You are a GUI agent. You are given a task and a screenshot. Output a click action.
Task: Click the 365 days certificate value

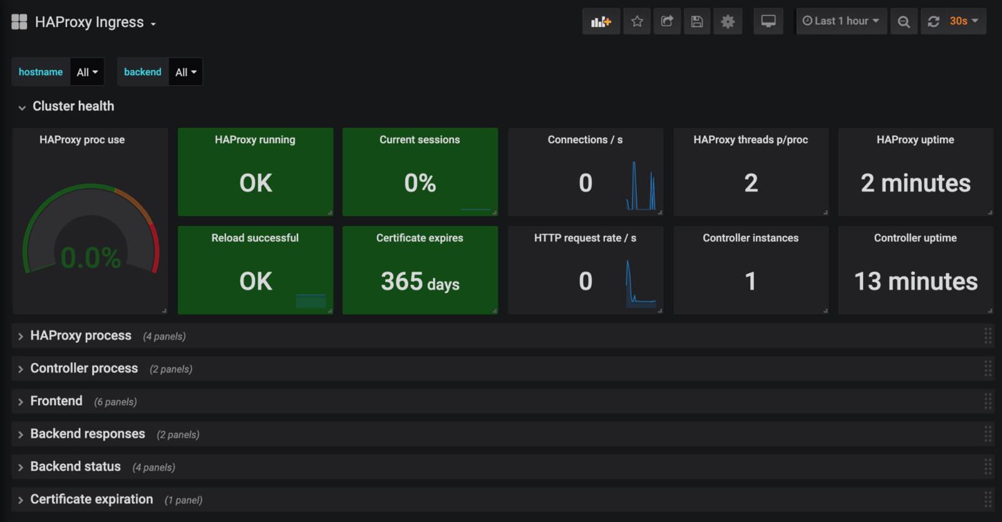click(420, 282)
